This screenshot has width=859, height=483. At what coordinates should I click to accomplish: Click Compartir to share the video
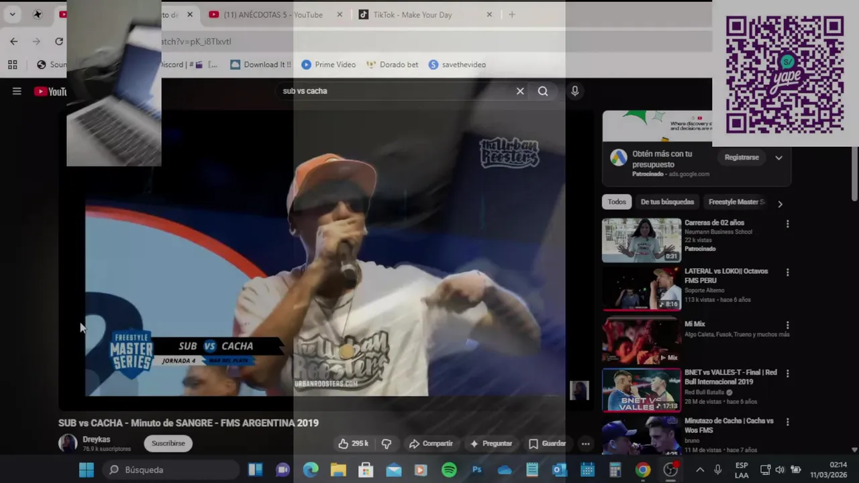point(431,443)
